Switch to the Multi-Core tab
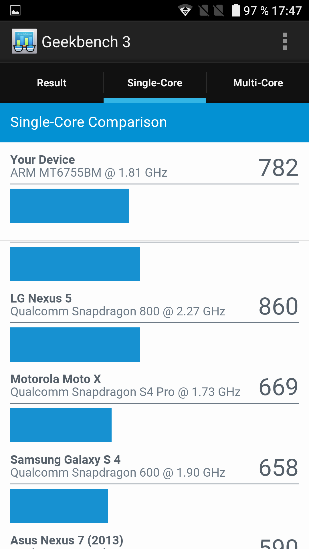This screenshot has width=309, height=549. 258,83
